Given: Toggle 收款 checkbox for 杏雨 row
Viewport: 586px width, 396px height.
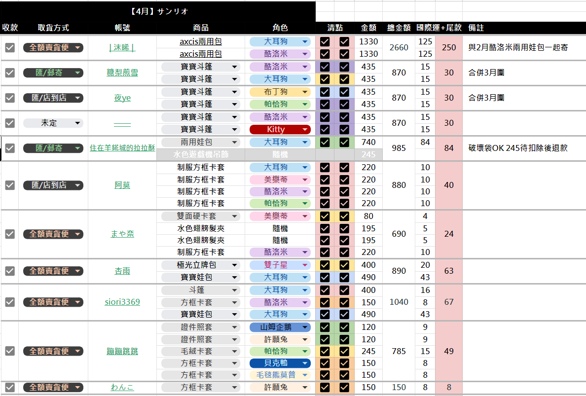Looking at the screenshot, I should (10, 271).
